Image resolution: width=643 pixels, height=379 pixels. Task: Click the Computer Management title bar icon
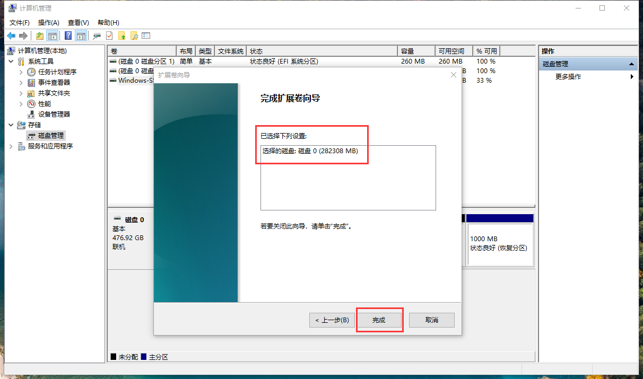pyautogui.click(x=13, y=8)
